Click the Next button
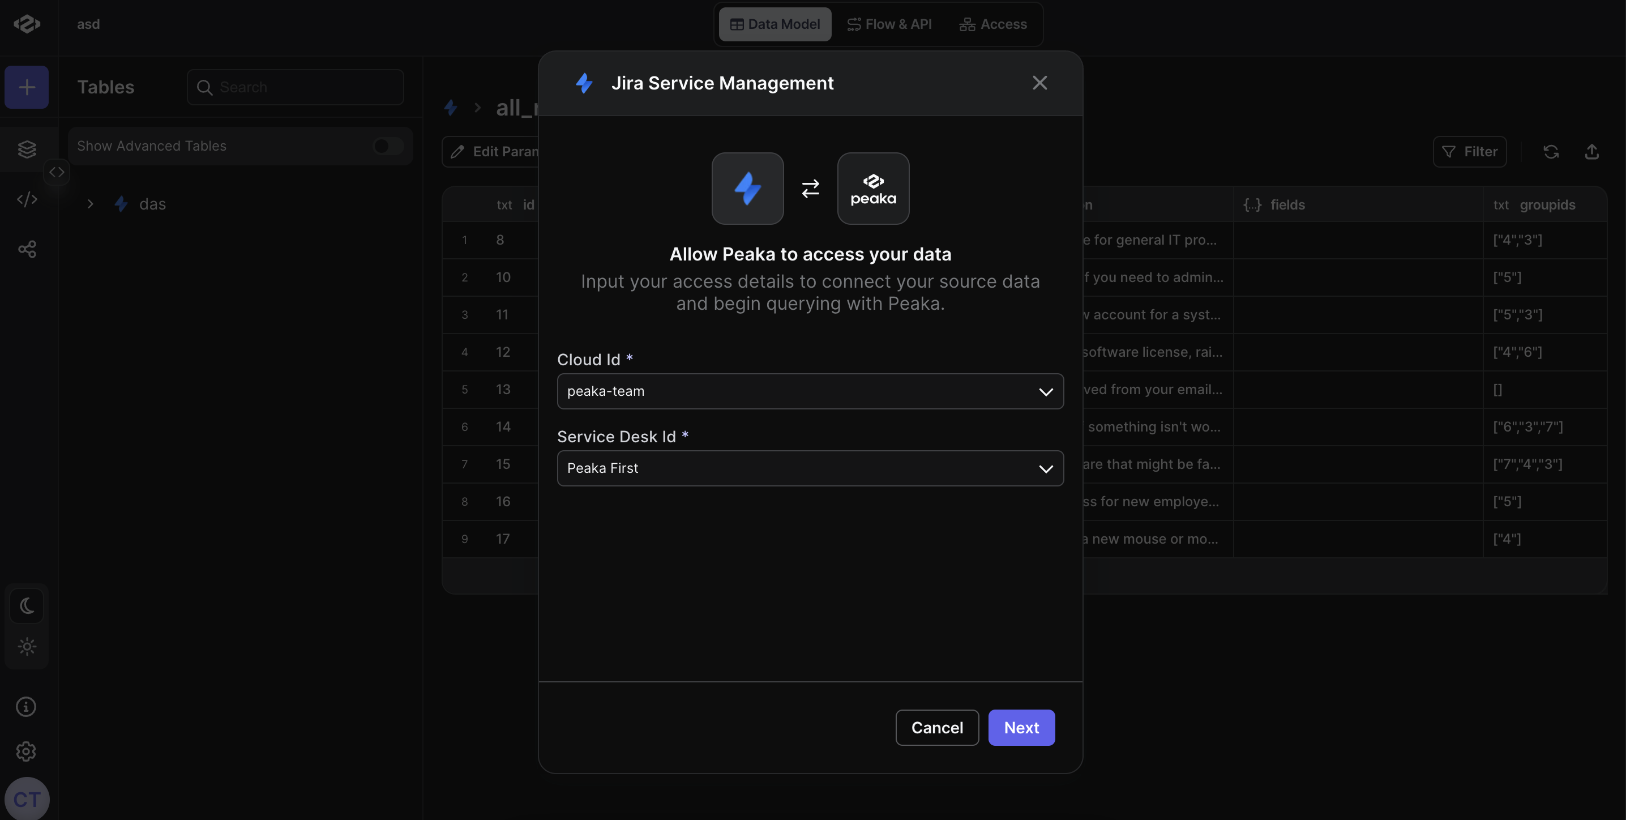 [1021, 728]
